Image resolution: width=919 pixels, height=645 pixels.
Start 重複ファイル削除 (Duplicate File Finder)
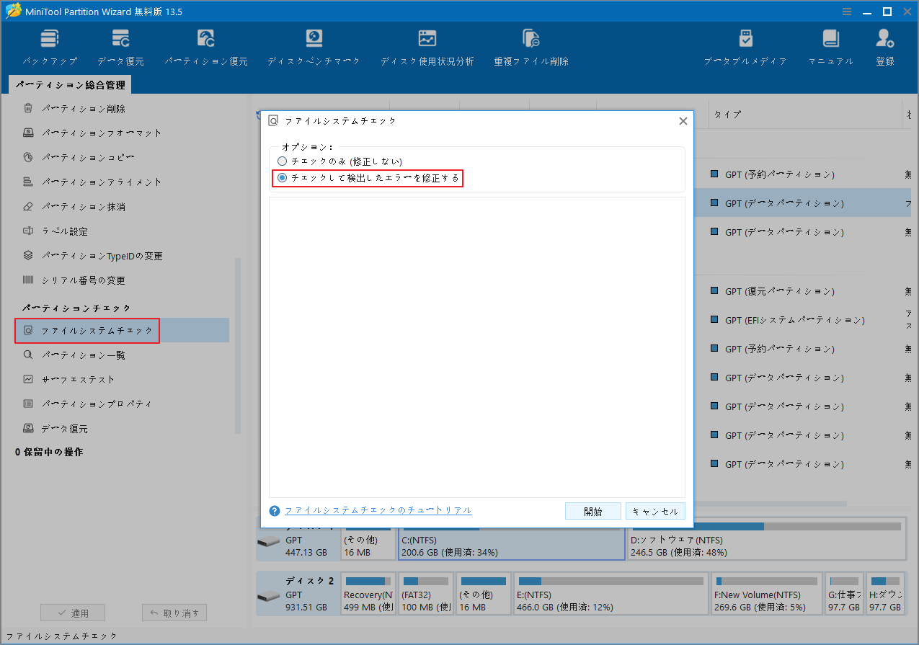click(x=530, y=45)
